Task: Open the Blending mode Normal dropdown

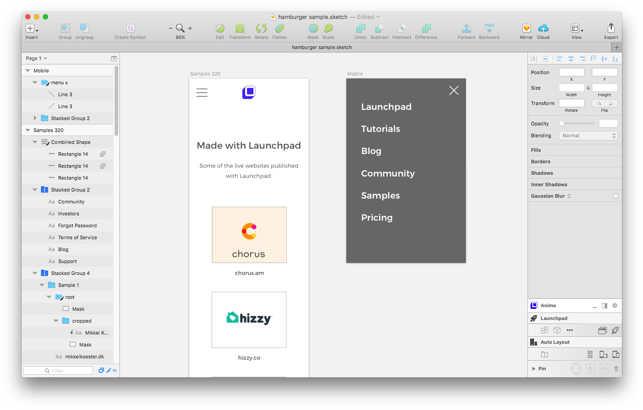Action: [x=588, y=135]
